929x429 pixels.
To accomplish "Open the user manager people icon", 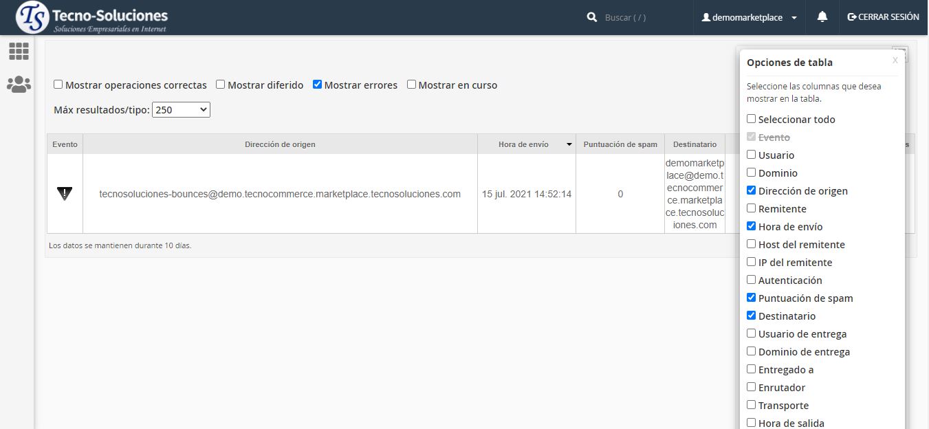I will (19, 85).
